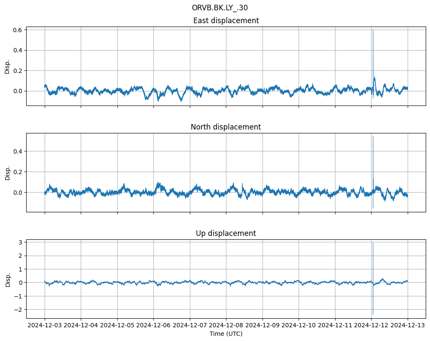Click the spike peak in North displacement plot
This screenshot has width=430, height=341.
[373, 137]
